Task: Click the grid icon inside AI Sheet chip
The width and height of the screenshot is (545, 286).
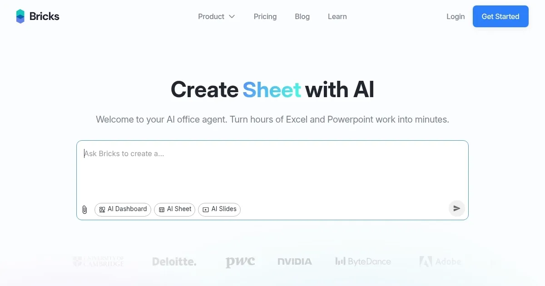Action: point(162,209)
